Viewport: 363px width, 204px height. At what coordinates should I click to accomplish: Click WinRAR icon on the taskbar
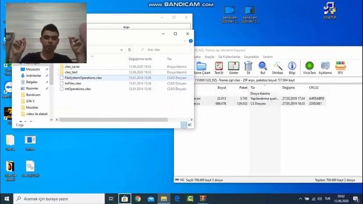click(203, 199)
